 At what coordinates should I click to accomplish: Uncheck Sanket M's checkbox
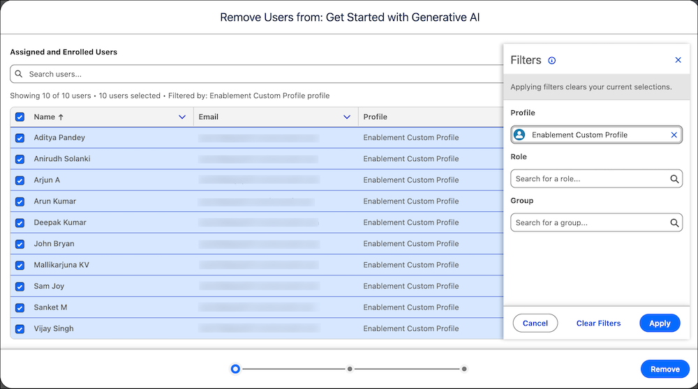20,307
